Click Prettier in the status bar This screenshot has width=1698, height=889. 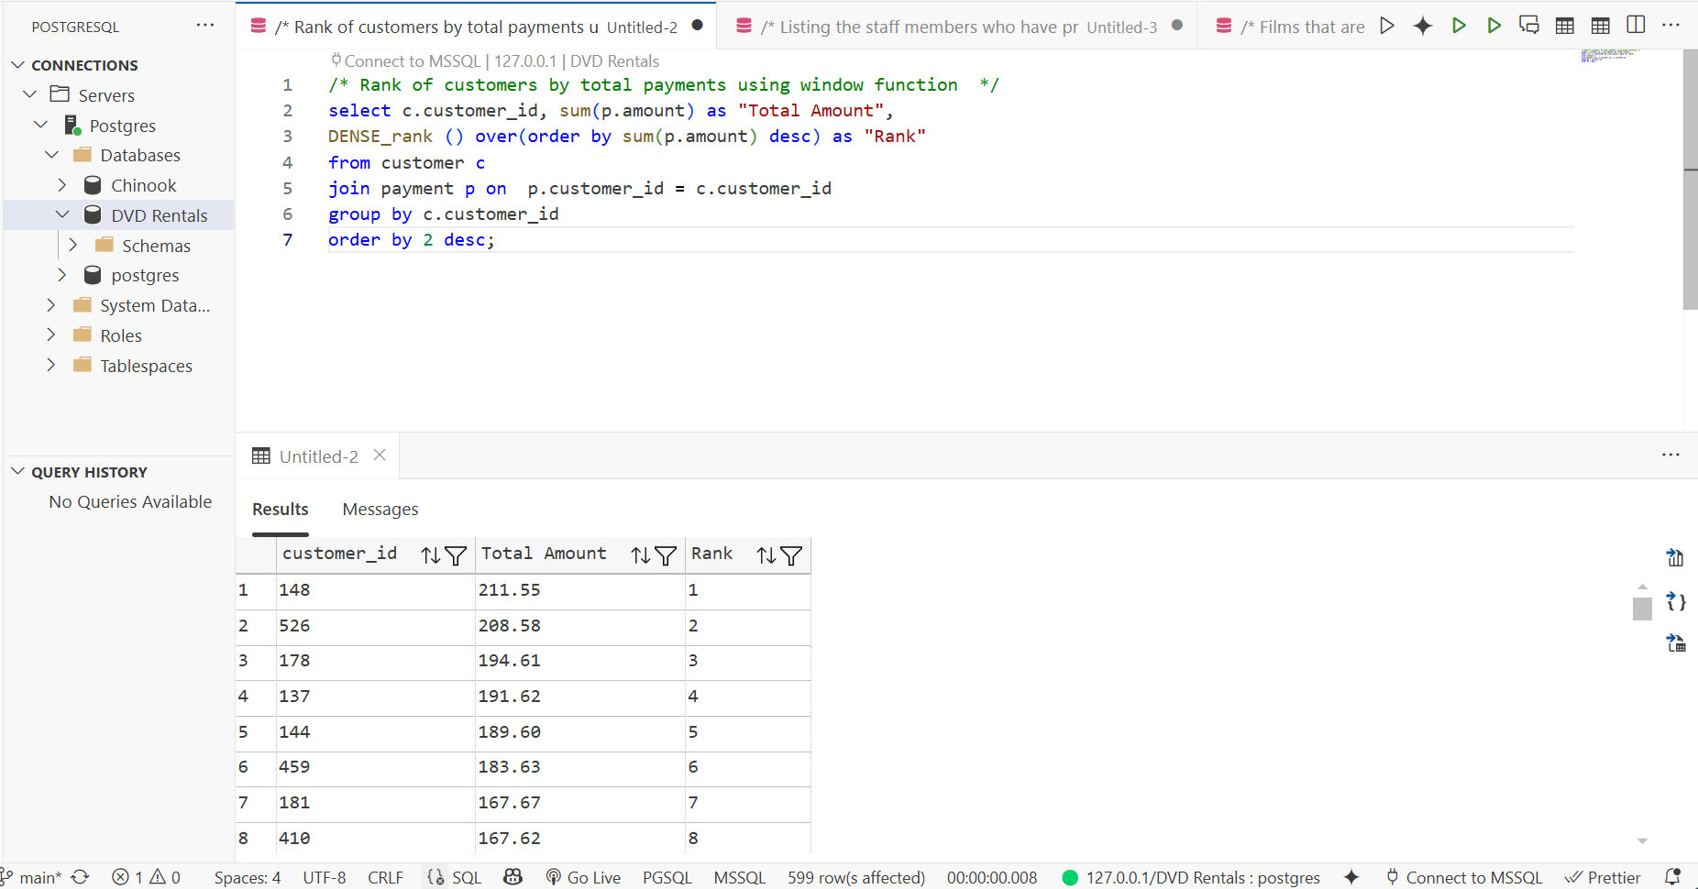(x=1603, y=877)
